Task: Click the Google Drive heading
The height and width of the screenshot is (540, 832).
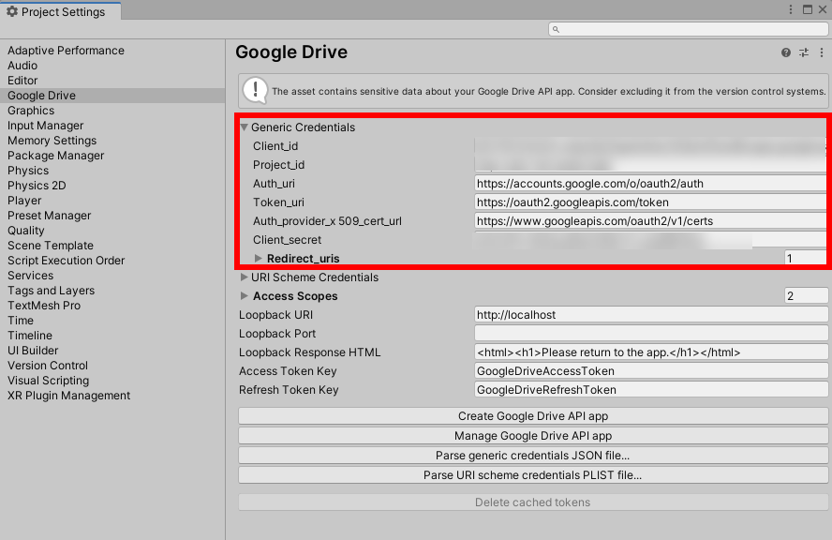Action: coord(291,52)
